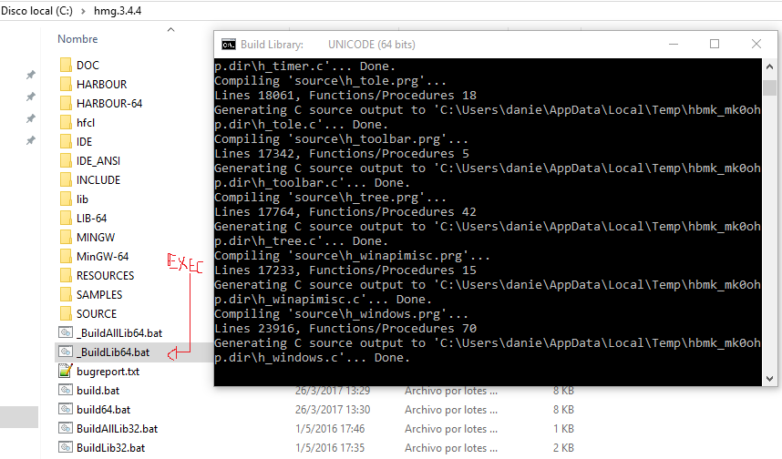
Task: Click the fourth quick access pin icon
Action: [x=31, y=140]
